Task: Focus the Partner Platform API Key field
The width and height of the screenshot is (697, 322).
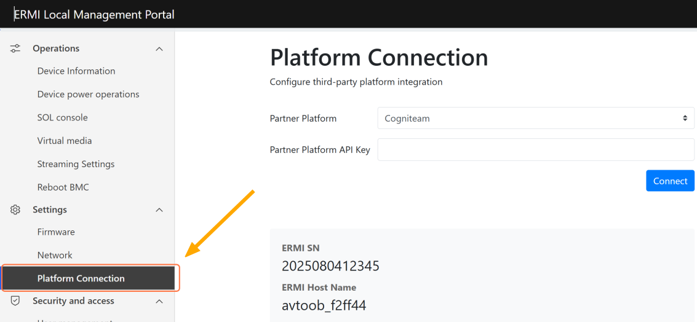Action: (535, 149)
